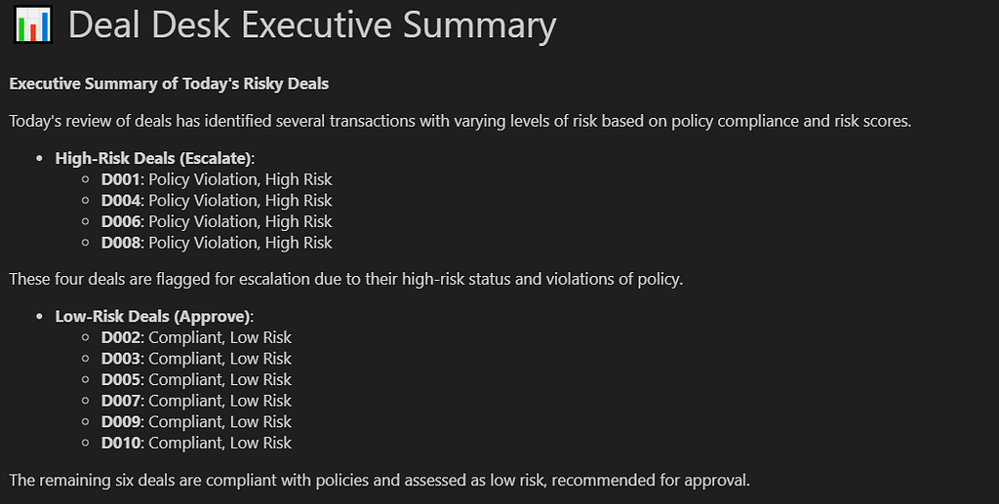This screenshot has height=504, width=999.
Task: Choose deal D009 in approve list
Action: (x=196, y=421)
